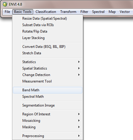
Task: Expand the Statistics submenu
Action: [x=48, y=62]
